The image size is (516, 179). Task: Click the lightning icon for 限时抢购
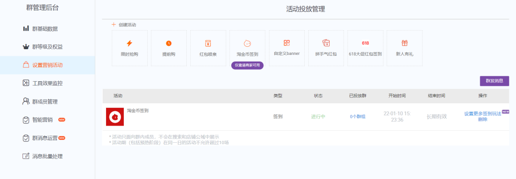(x=129, y=43)
